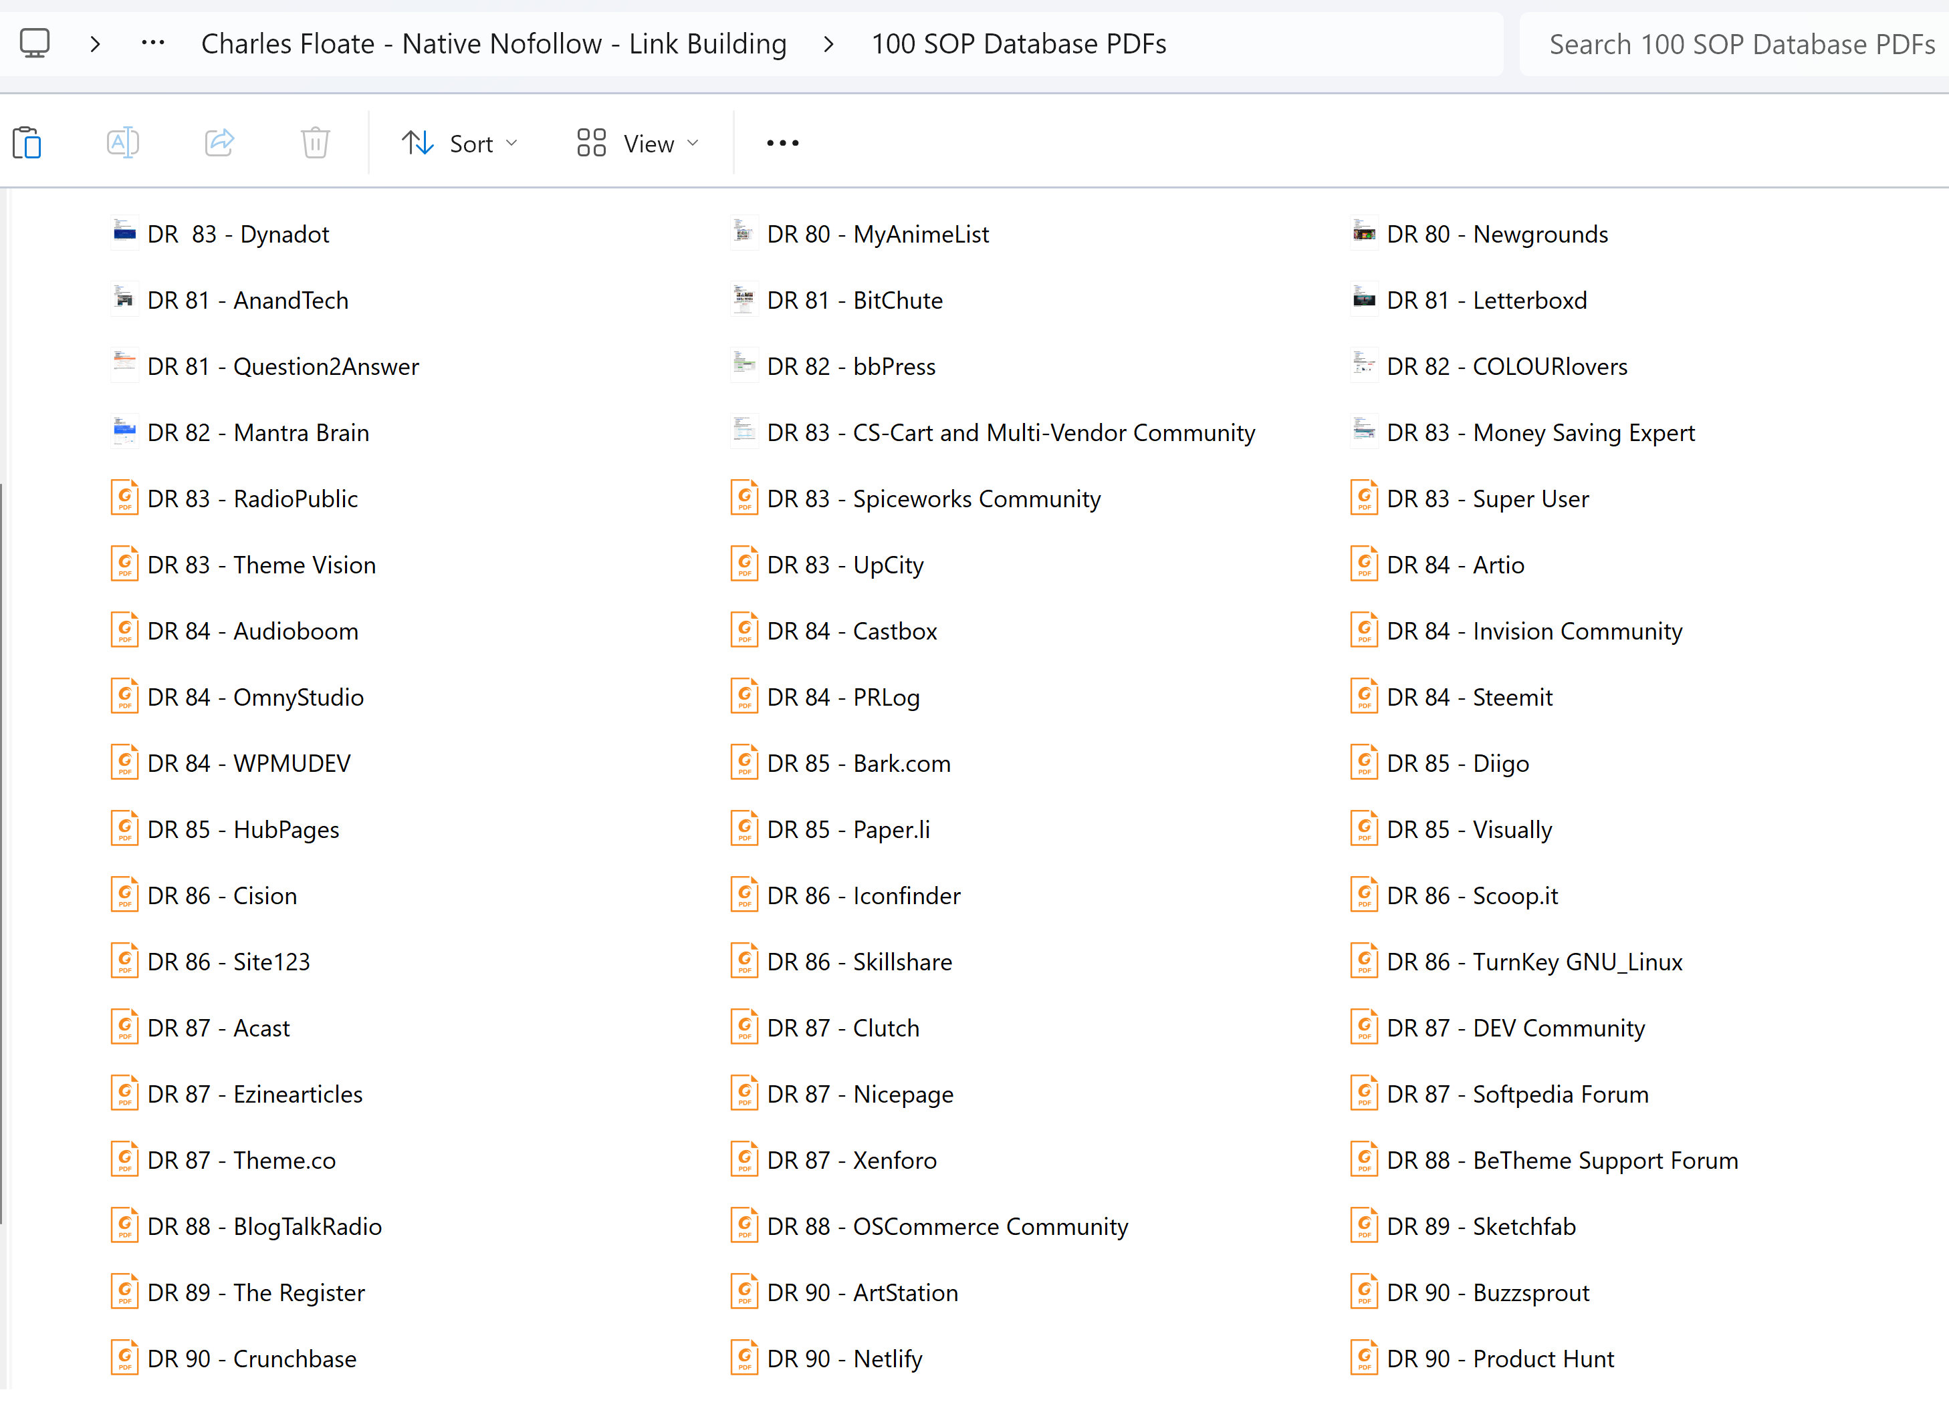This screenshot has width=1949, height=1402.
Task: Click PDF icon of DR 83 - Spiceworks Community
Action: [744, 499]
